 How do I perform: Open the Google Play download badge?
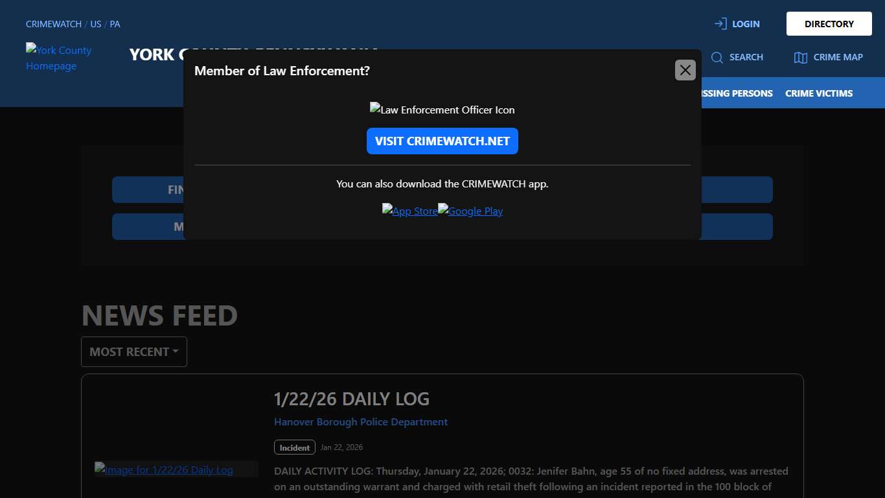pos(470,211)
